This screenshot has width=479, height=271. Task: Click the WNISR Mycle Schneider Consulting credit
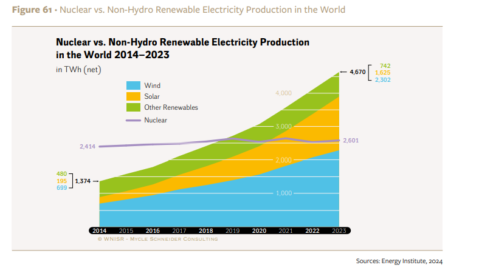[x=157, y=239]
